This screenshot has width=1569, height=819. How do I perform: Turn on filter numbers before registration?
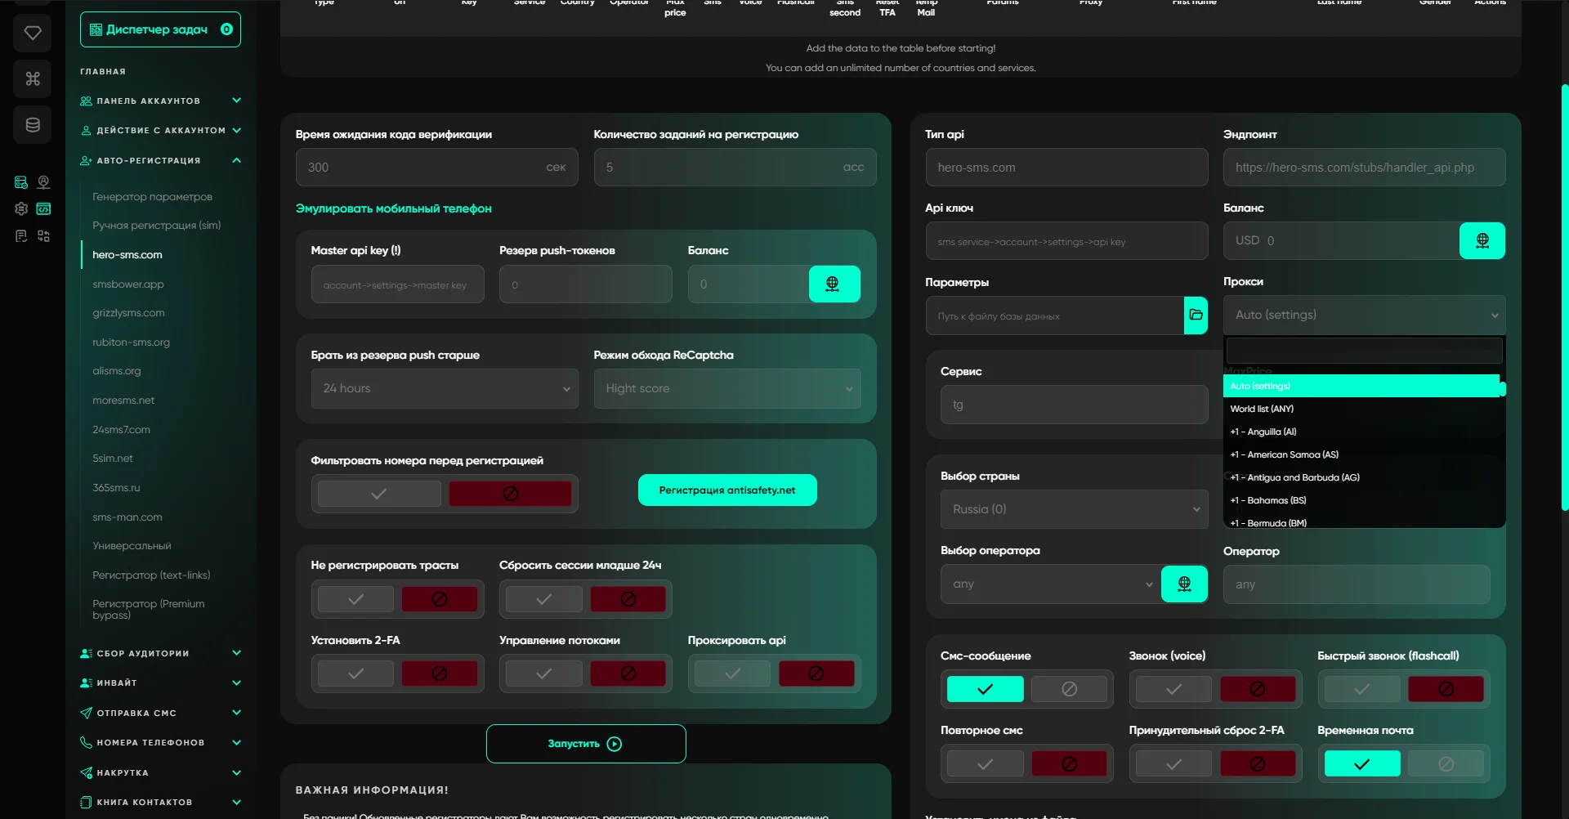379,494
